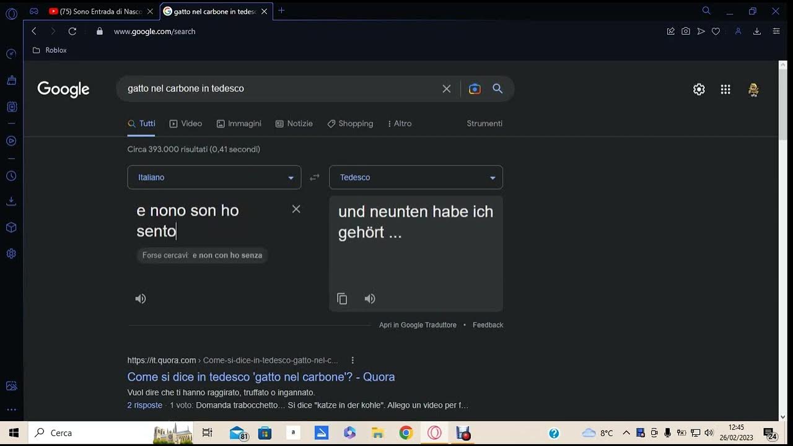Add page to bookmarks with heart icon
This screenshot has height=446, width=793.
pyautogui.click(x=716, y=31)
